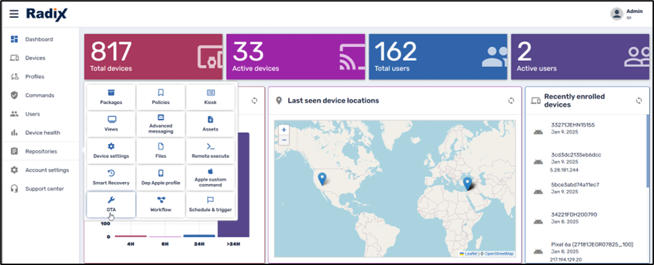Click the map pin over North America

(321, 179)
